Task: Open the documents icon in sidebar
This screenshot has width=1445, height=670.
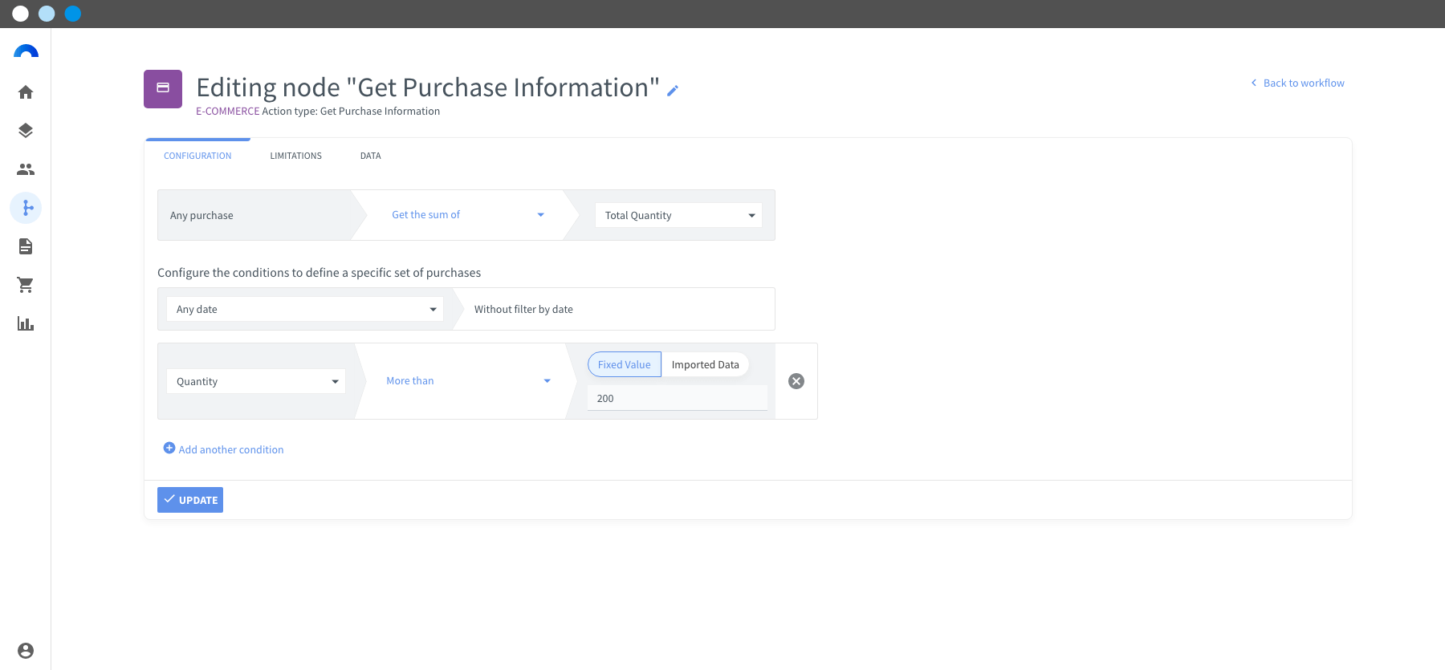Action: click(x=26, y=246)
